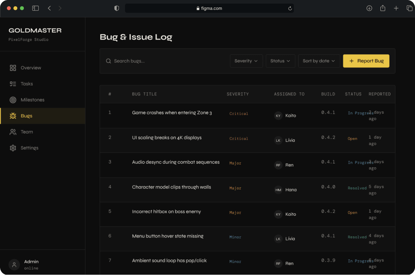Viewport: 415px width, 275px height.
Task: Open the Sort by date dropdown
Action: coord(319,61)
